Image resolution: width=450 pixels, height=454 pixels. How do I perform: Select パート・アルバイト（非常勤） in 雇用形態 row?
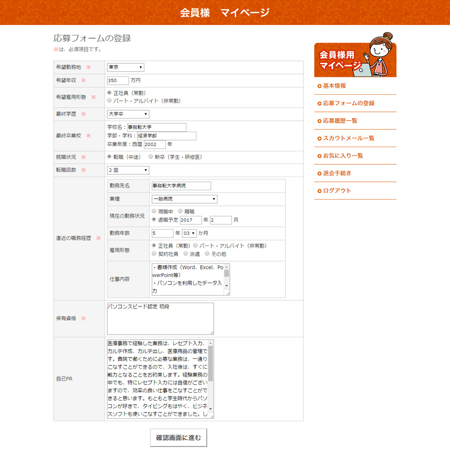[195, 246]
